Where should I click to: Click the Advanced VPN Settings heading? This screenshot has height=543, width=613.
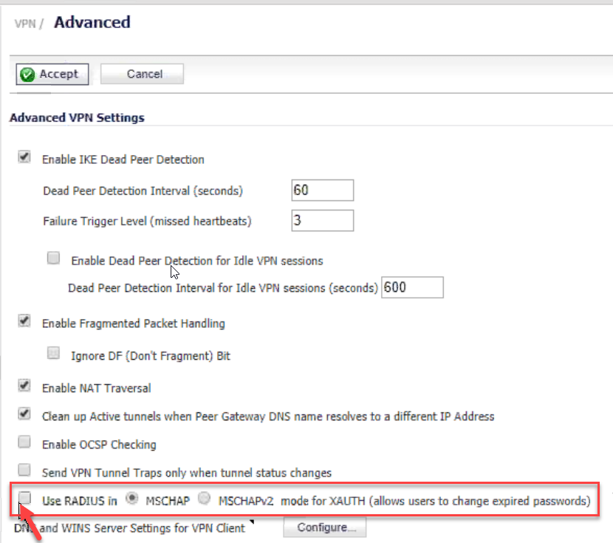tap(77, 117)
